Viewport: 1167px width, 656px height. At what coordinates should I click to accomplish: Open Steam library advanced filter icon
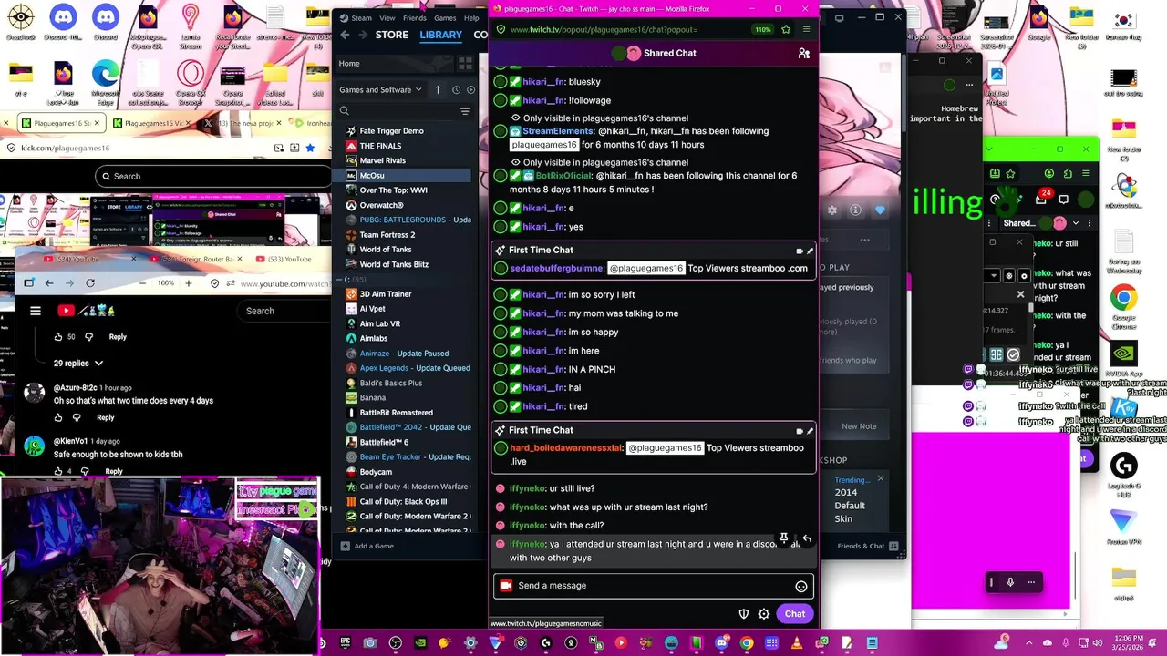[465, 111]
